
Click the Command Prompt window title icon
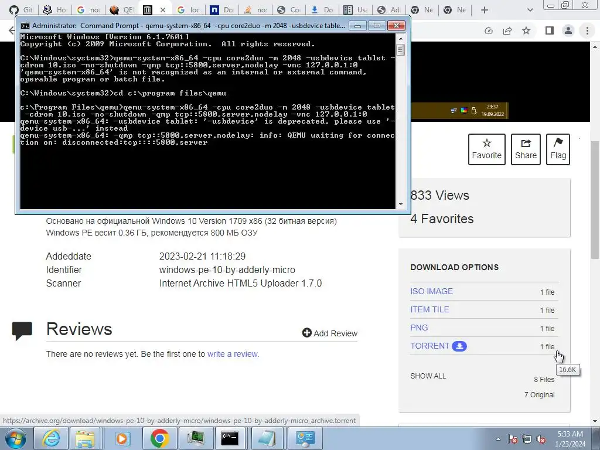pos(25,26)
